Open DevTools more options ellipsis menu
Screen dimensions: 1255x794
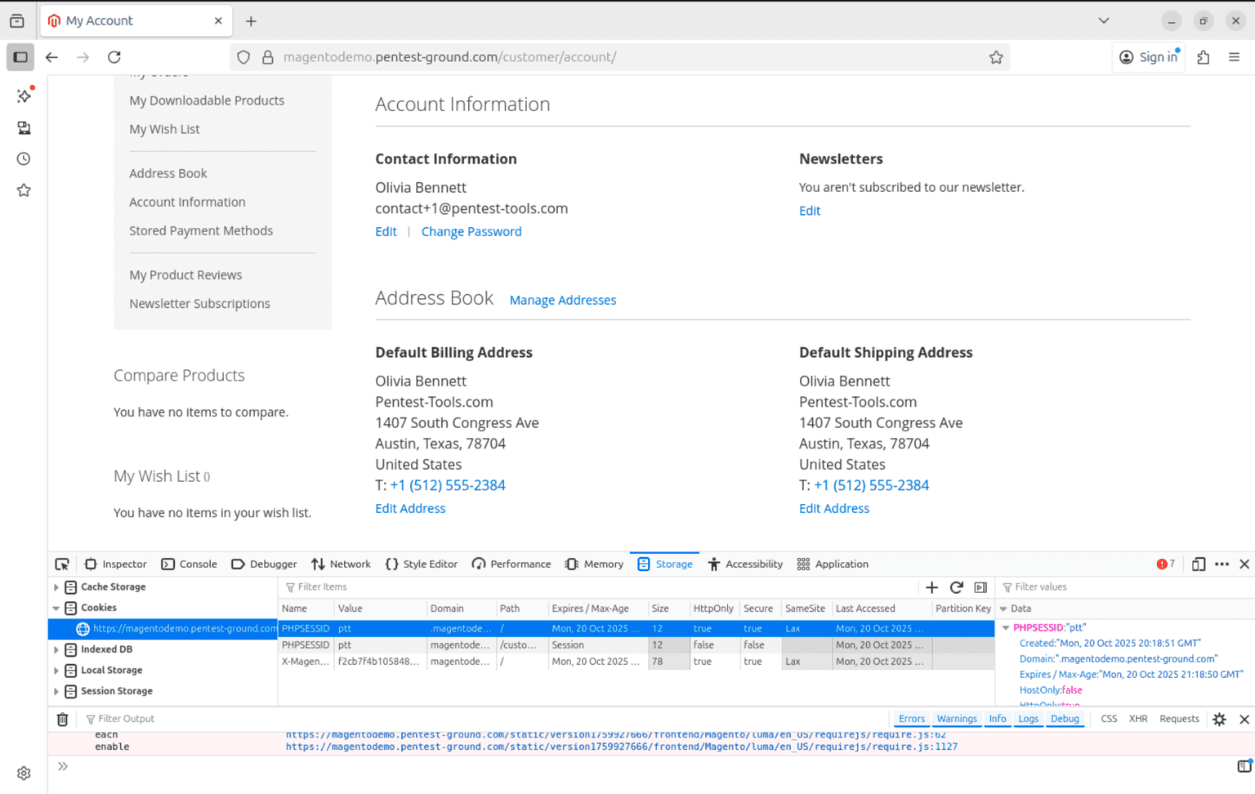pyautogui.click(x=1222, y=564)
